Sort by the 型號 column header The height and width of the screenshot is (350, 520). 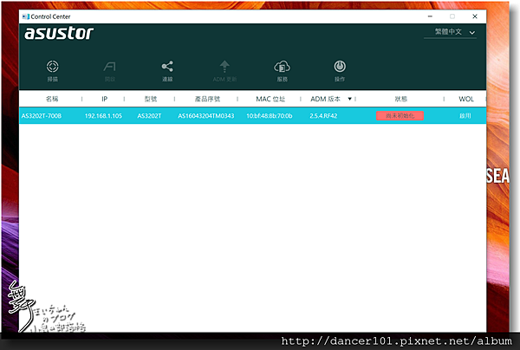[x=151, y=99]
